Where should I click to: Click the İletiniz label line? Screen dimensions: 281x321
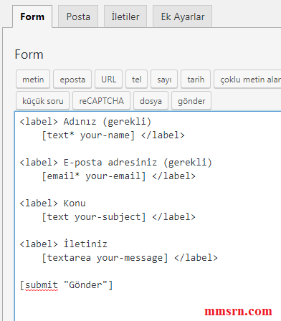[x=64, y=244]
